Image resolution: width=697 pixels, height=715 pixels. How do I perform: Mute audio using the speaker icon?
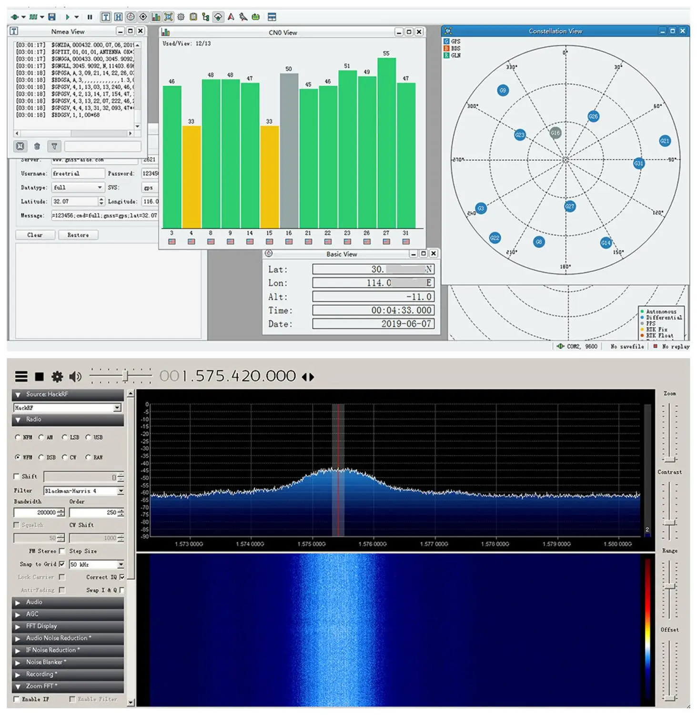(x=75, y=377)
